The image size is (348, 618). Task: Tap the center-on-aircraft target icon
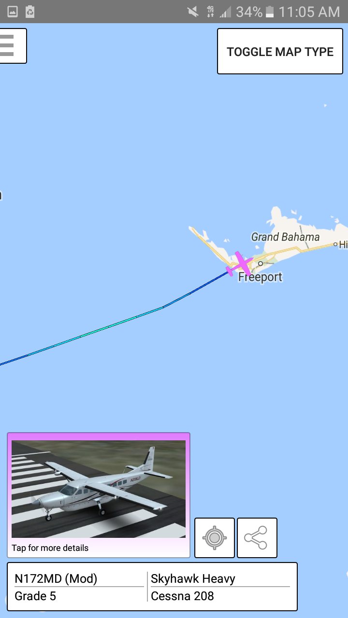[x=215, y=538]
